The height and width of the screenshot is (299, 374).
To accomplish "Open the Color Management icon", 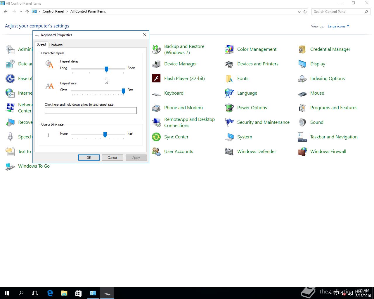I will click(x=229, y=49).
